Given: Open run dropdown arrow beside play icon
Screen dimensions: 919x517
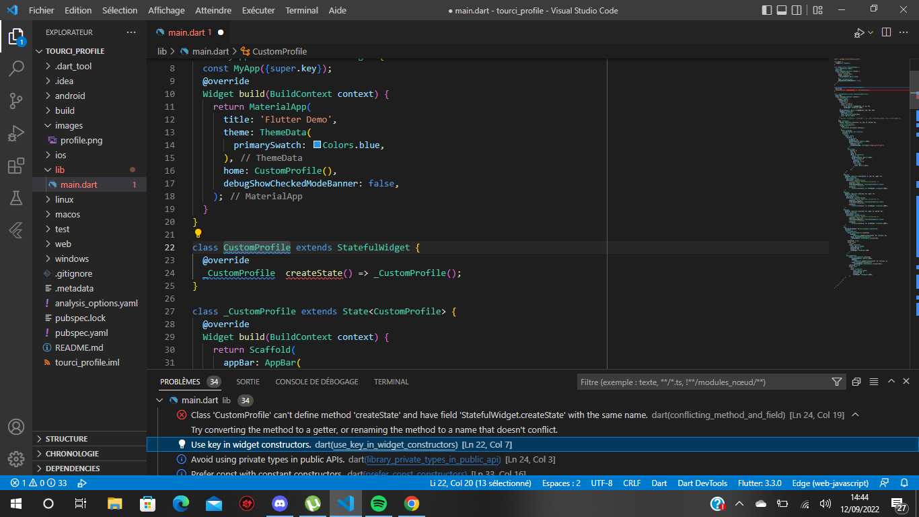Looking at the screenshot, I should coord(871,32).
